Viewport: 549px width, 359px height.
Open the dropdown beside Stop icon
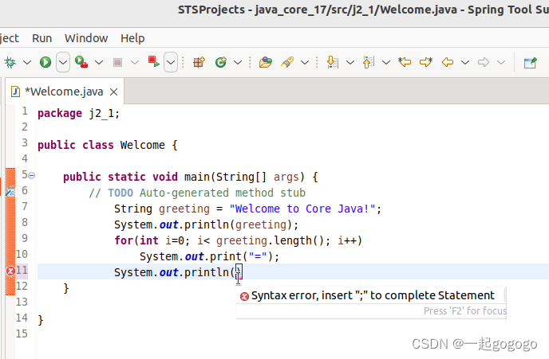click(x=135, y=63)
